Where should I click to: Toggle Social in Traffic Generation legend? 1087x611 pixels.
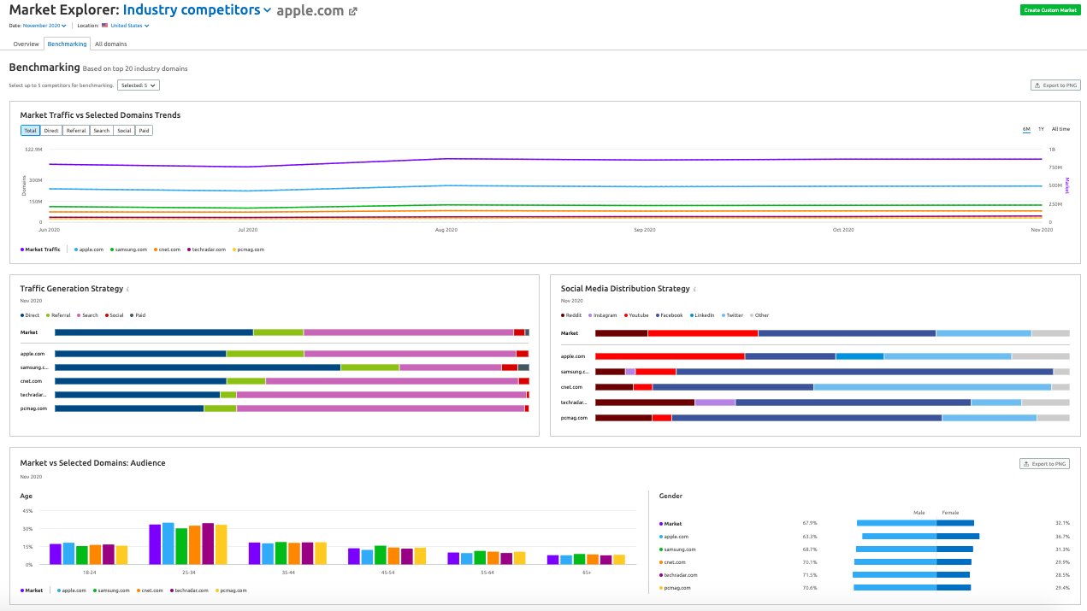(114, 315)
